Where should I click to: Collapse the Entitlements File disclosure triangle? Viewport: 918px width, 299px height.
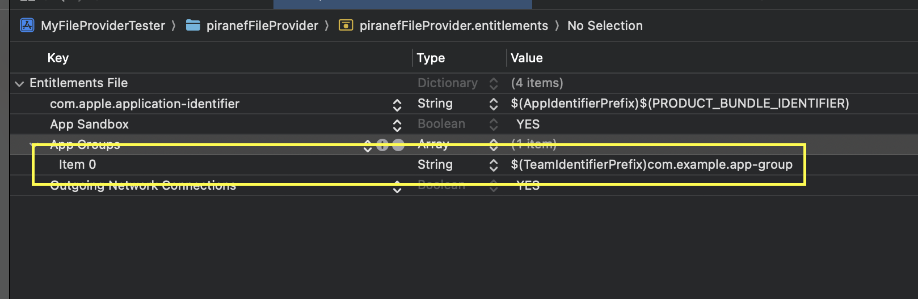point(19,84)
